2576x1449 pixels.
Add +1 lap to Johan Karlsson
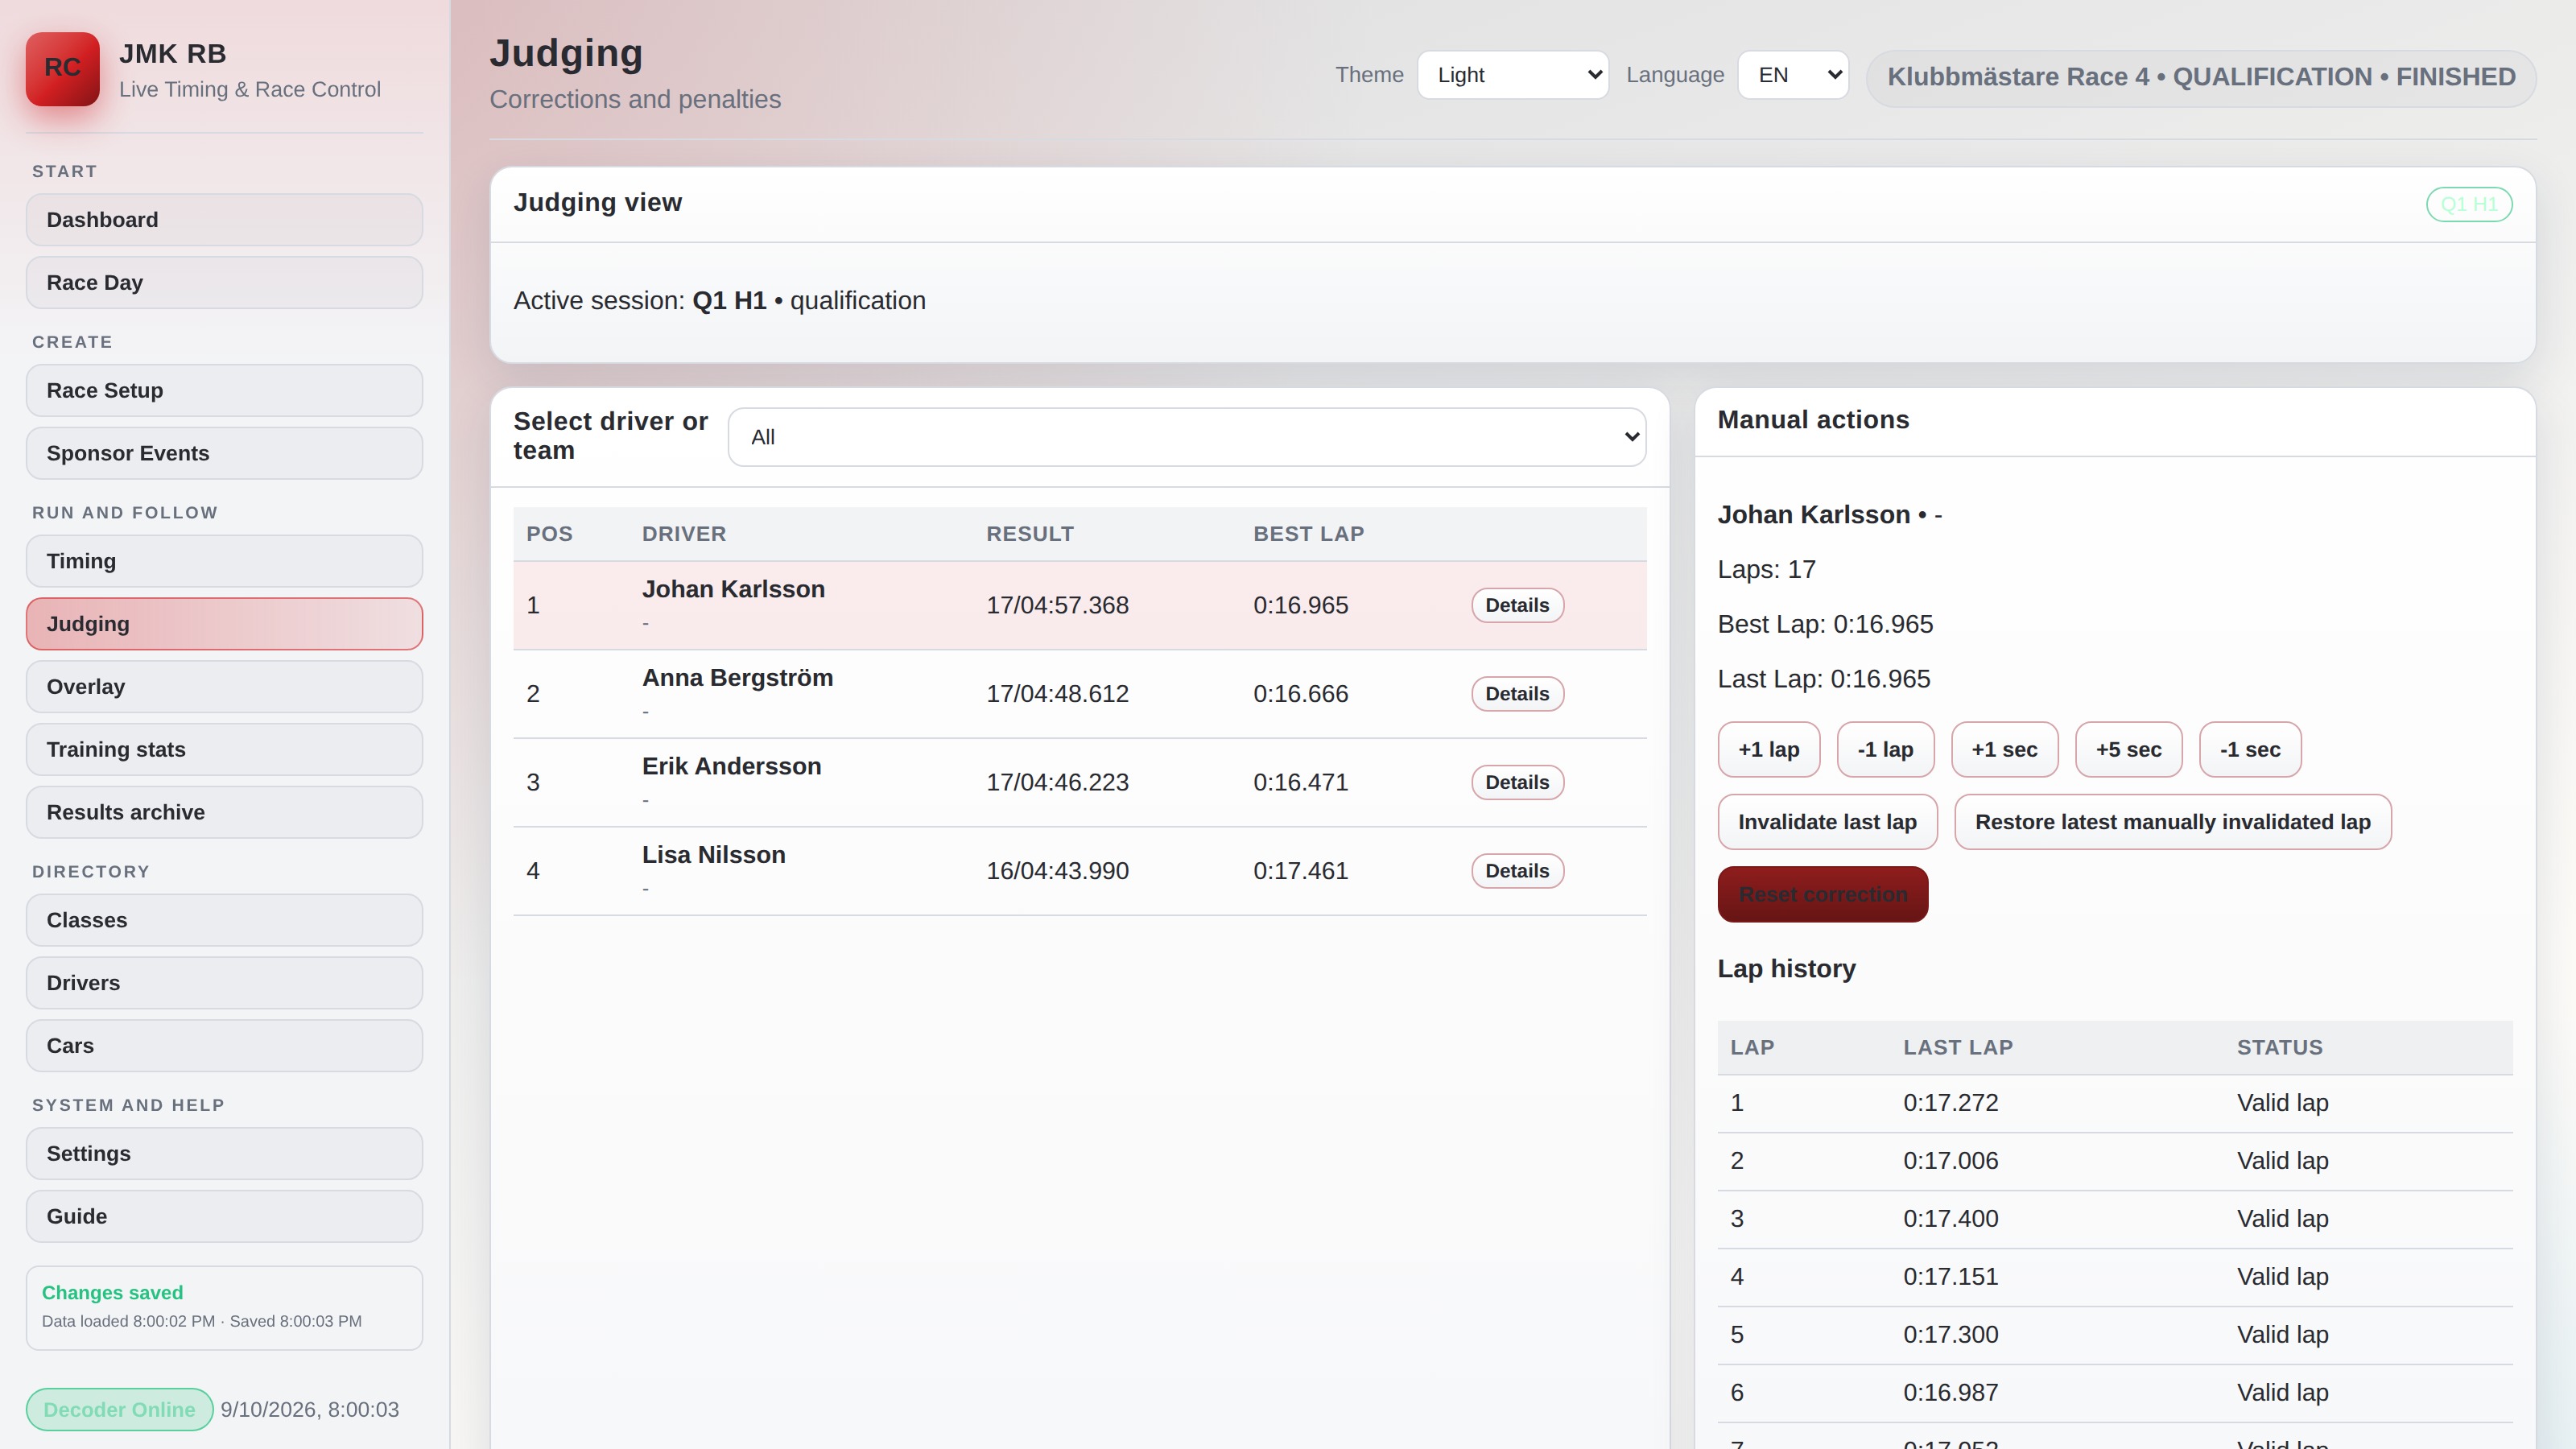[x=1768, y=749]
